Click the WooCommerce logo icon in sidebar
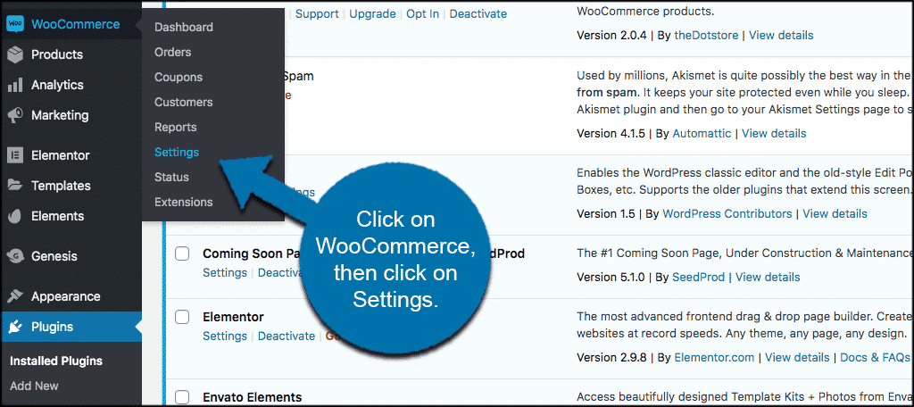The image size is (914, 407). point(15,24)
